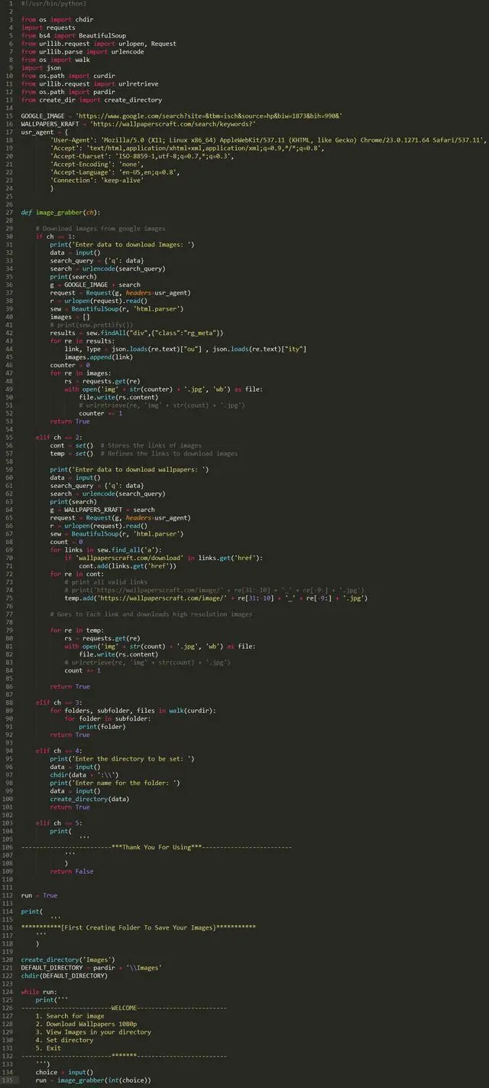Click the 'elif ch == 2:' branch
Image resolution: width=489 pixels, height=1088 pixels.
point(59,437)
